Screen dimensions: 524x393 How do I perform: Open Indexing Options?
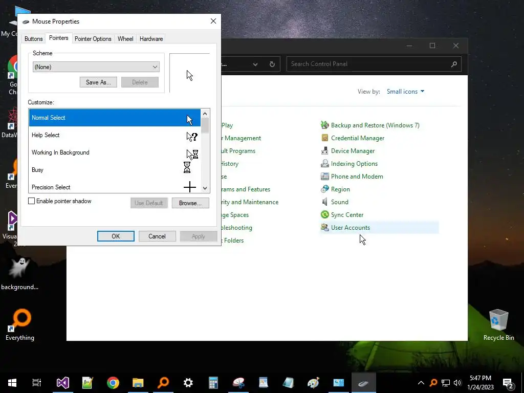tap(354, 164)
